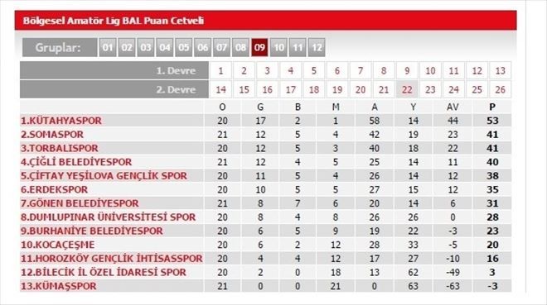The width and height of the screenshot is (547, 305).
Task: Select week 7 in 1. Devre
Action: (x=361, y=71)
